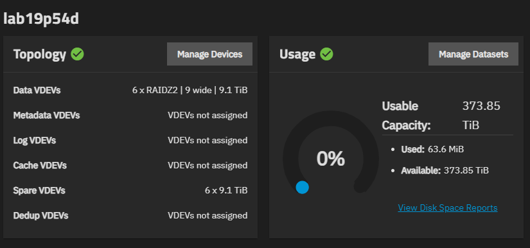
Task: Open the View Disk Space Reports link
Action: click(x=448, y=208)
